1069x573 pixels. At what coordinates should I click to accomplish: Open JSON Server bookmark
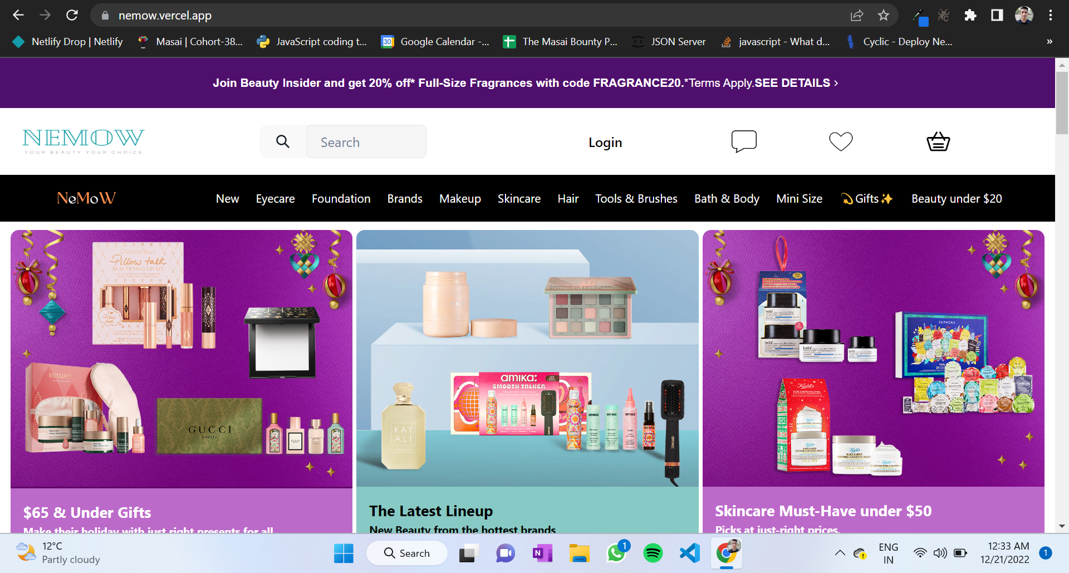(669, 41)
